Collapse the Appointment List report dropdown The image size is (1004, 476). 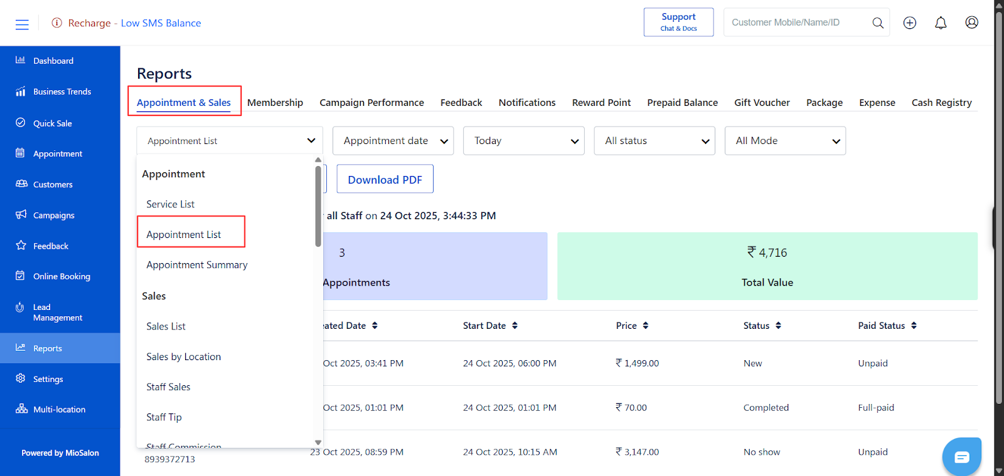[x=230, y=141]
